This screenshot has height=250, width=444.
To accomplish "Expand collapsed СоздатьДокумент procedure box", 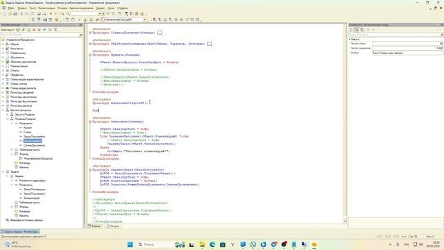I will 160,33.
